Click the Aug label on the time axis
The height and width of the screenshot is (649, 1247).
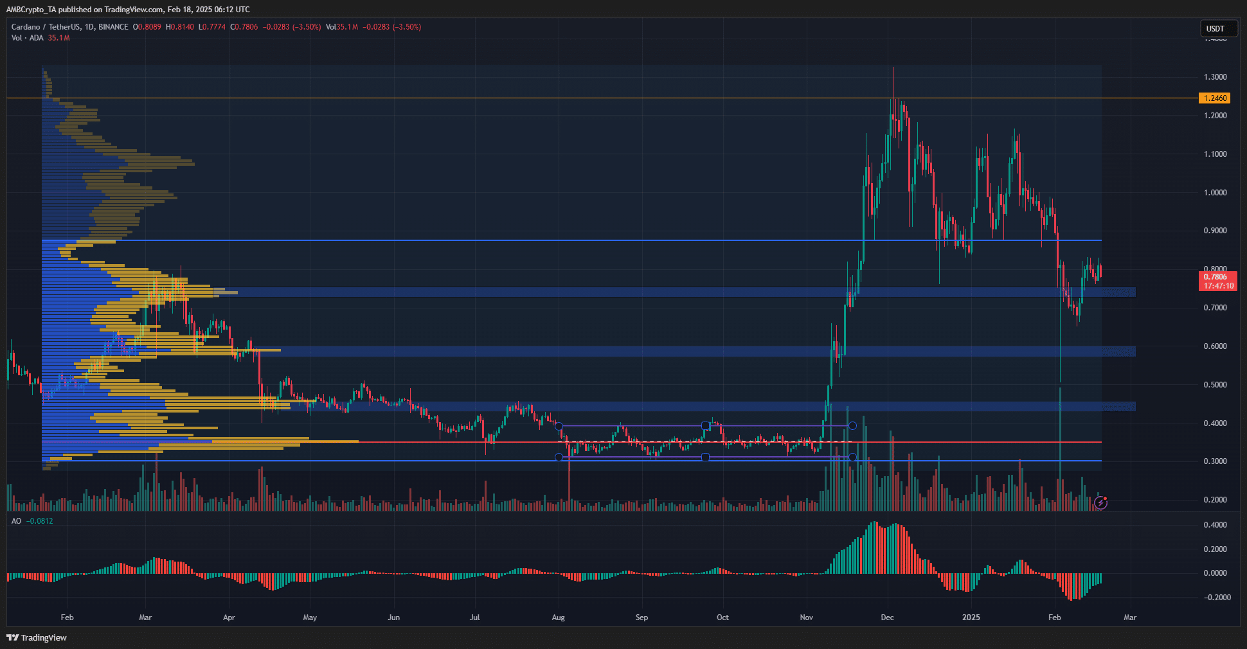tap(558, 618)
